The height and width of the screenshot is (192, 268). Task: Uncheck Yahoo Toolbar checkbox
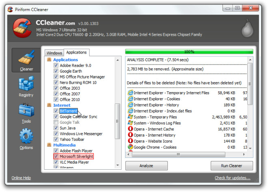pyautogui.click(x=56, y=139)
